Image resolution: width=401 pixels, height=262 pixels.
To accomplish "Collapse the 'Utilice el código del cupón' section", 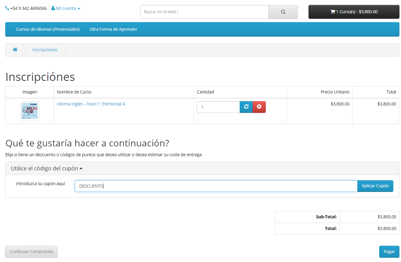I will 46,168.
